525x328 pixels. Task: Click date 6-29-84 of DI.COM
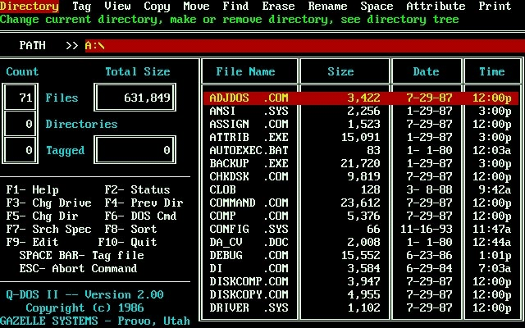pyautogui.click(x=429, y=268)
